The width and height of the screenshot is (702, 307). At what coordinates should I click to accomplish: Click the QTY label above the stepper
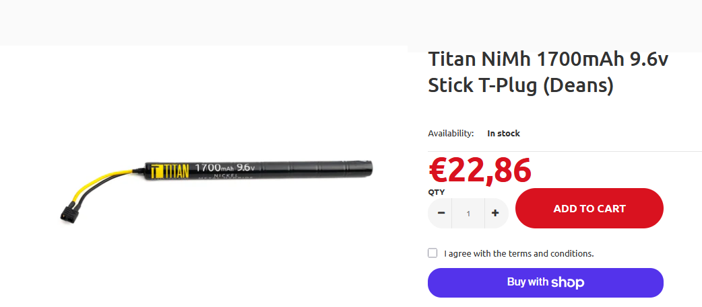tap(436, 191)
